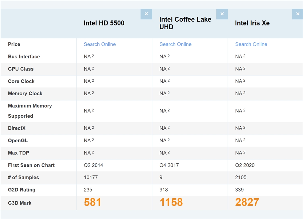The height and width of the screenshot is (219, 303).
Task: Click the DirectX row label
Action: click(x=17, y=128)
